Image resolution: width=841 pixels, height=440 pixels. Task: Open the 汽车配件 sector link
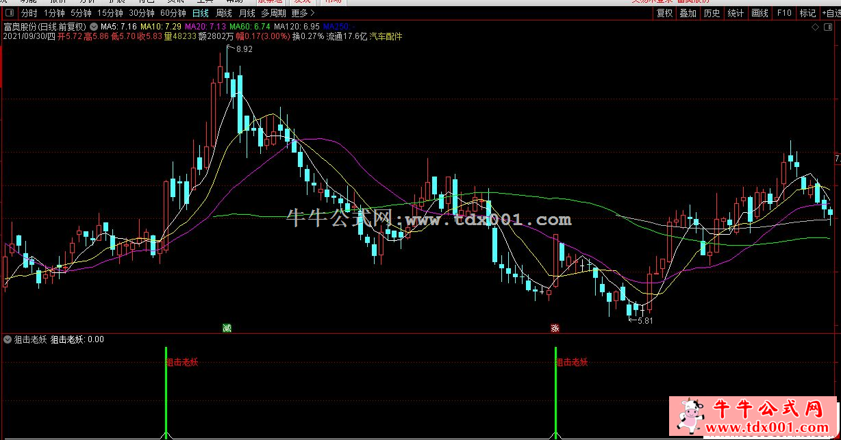[x=386, y=37]
